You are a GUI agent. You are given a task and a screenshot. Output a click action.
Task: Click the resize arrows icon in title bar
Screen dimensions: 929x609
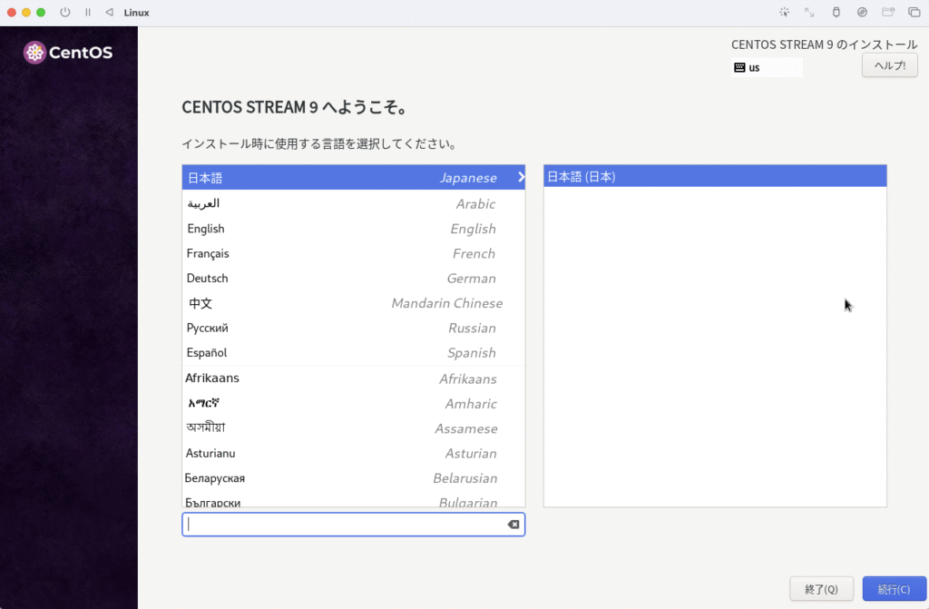pyautogui.click(x=809, y=13)
